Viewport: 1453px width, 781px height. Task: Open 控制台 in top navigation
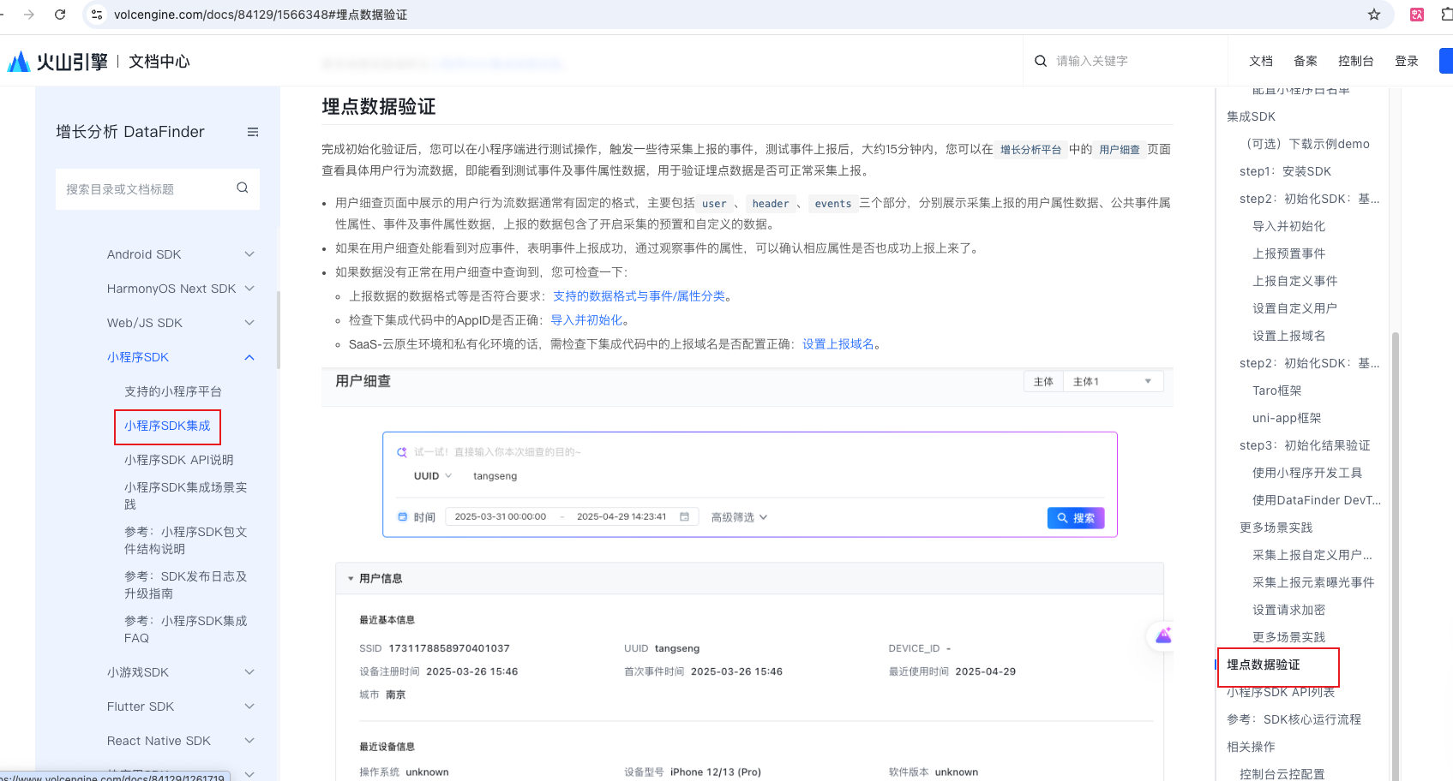pyautogui.click(x=1356, y=61)
